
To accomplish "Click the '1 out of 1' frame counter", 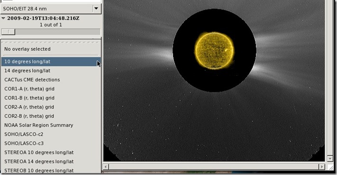I will point(51,25).
